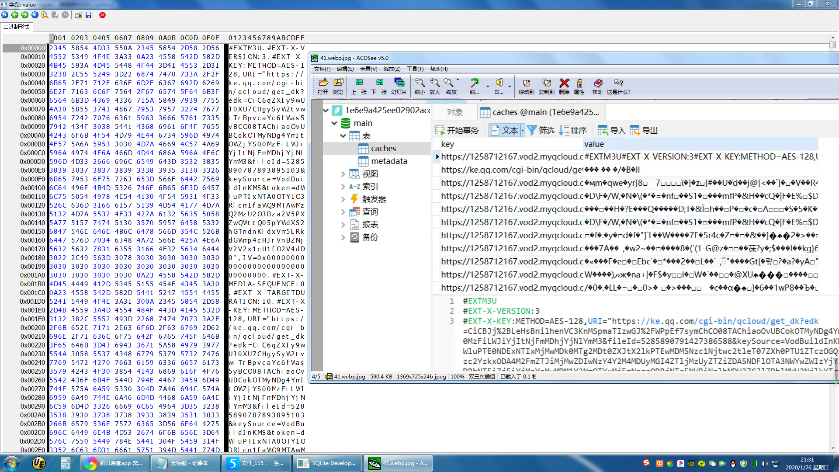Click the 移动到 move-to icon
This screenshot has width=839, height=472.
[526, 86]
